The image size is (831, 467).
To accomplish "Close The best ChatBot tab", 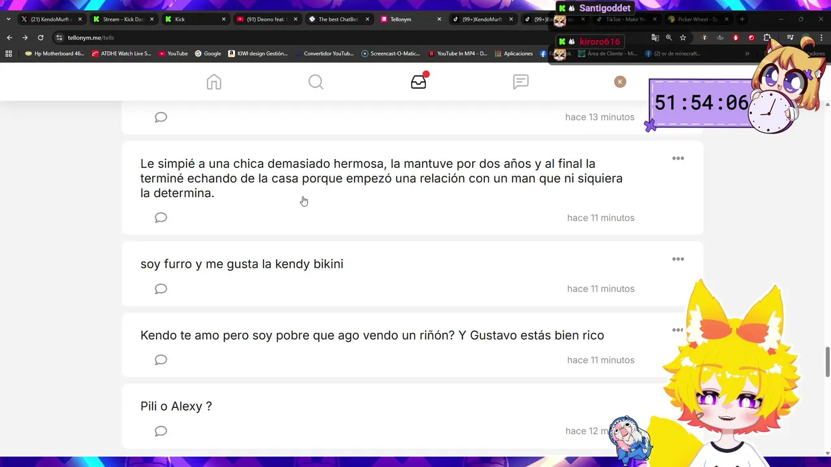I will (x=367, y=19).
